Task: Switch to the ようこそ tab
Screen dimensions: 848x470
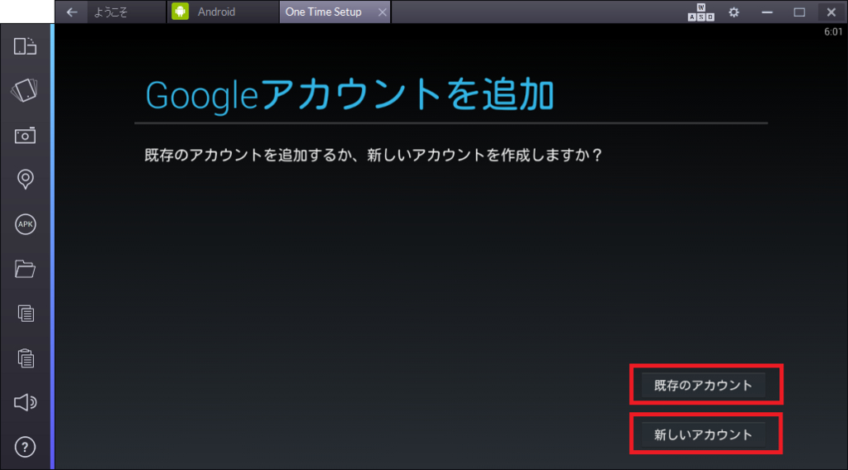Action: click(x=127, y=12)
